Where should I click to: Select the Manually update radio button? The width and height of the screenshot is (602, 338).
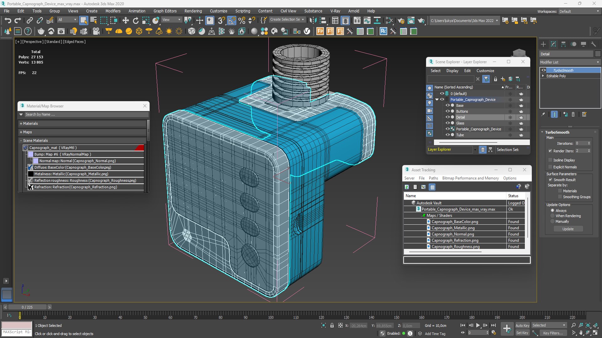[552, 222]
